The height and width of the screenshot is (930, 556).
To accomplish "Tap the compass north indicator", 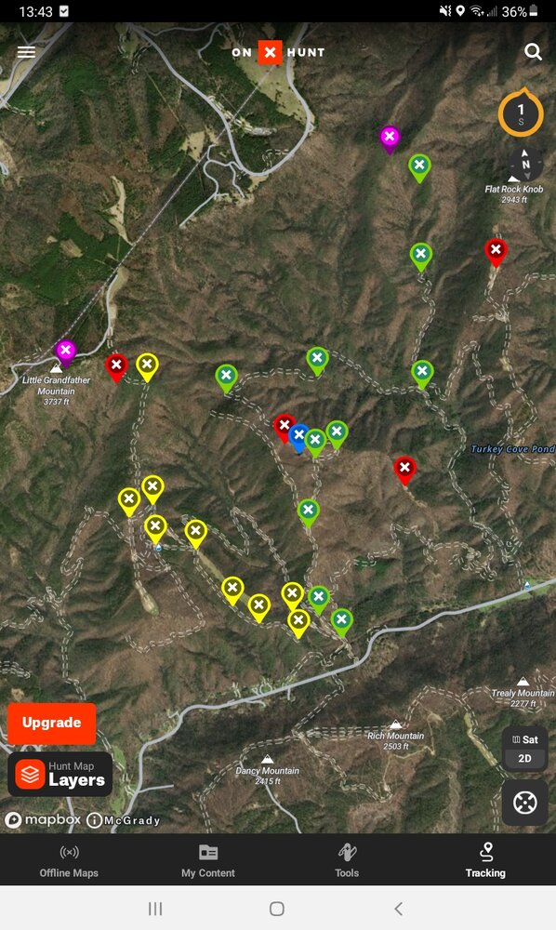I will 525,164.
